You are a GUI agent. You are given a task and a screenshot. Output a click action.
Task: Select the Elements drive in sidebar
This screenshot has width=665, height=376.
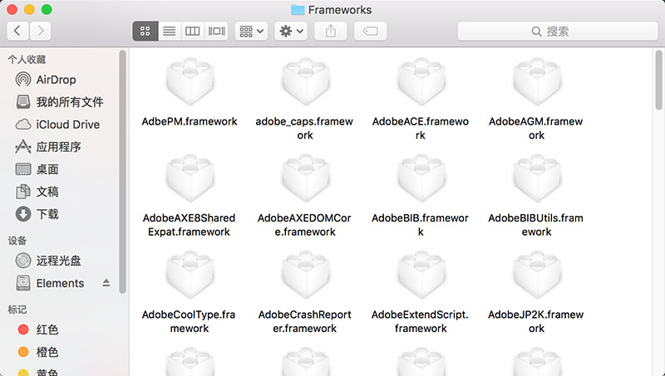(50, 283)
